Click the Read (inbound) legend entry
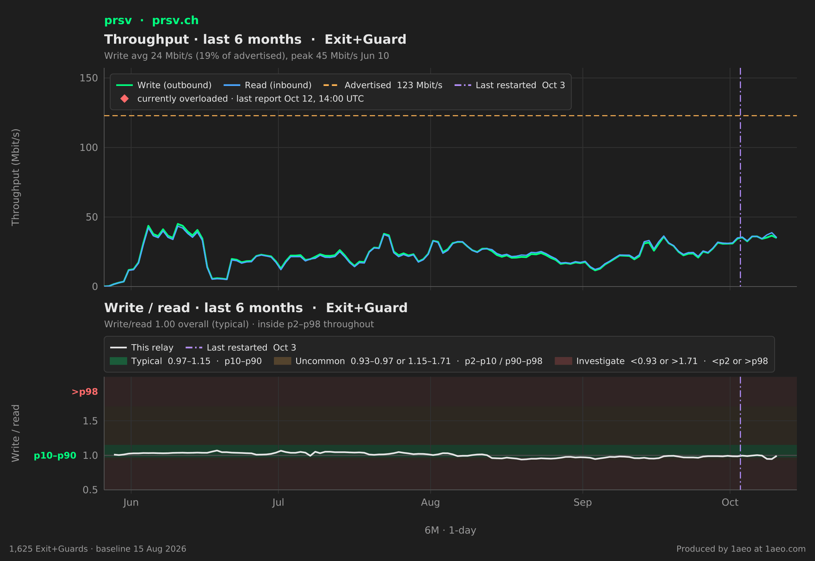 click(x=268, y=85)
